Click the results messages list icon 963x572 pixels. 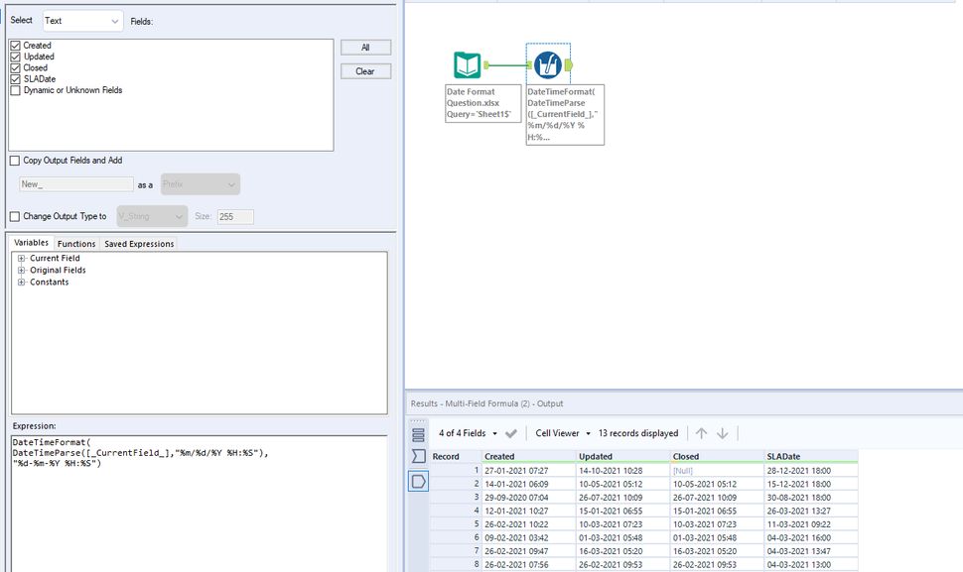point(418,435)
